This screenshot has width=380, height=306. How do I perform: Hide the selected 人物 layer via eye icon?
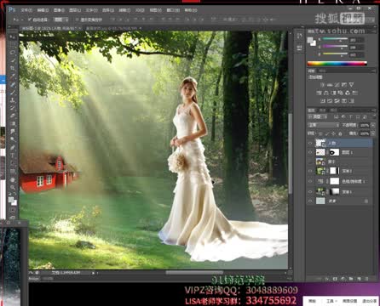[x=310, y=143]
